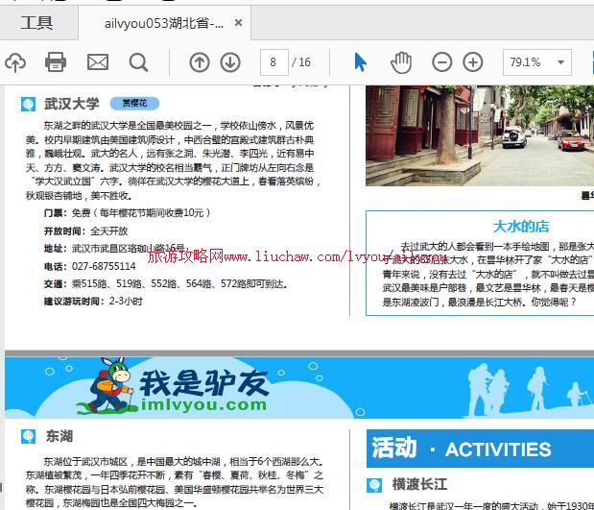Zoom in with the plus button
This screenshot has width=594, height=510.
click(x=473, y=62)
